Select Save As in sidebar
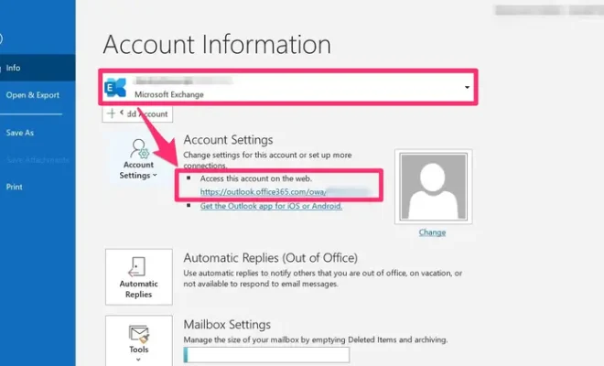Screen dimensions: 604x366 (x=20, y=133)
